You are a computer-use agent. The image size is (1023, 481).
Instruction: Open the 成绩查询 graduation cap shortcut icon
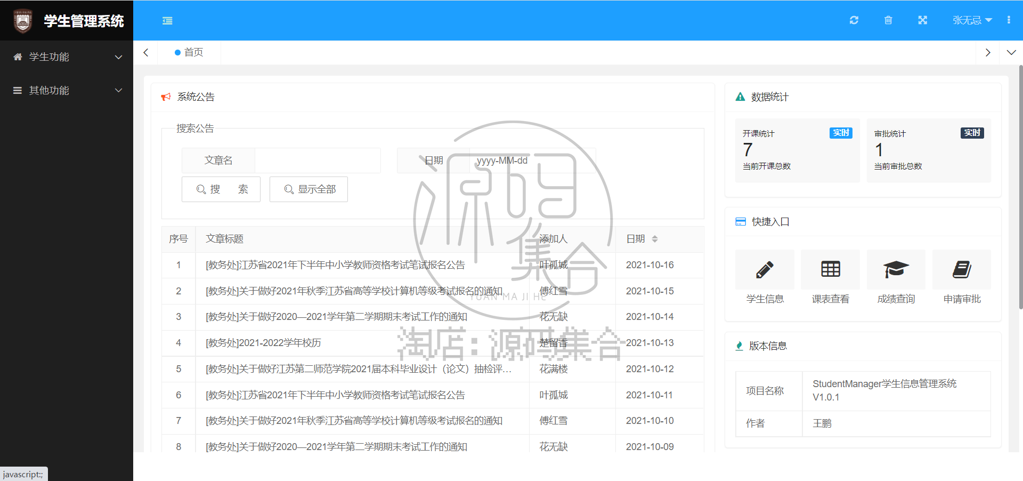point(896,270)
